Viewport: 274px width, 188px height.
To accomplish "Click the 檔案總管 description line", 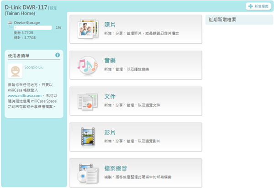I will click(138, 177).
